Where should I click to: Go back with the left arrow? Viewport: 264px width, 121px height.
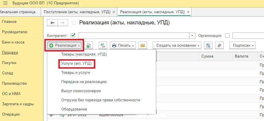tap(52, 23)
